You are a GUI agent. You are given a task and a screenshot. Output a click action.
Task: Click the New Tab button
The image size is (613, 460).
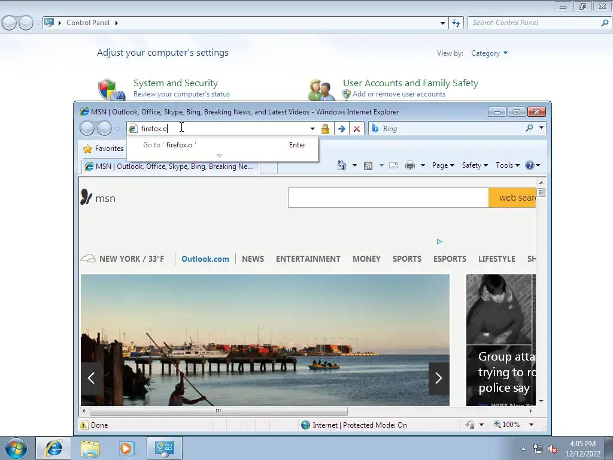click(269, 168)
